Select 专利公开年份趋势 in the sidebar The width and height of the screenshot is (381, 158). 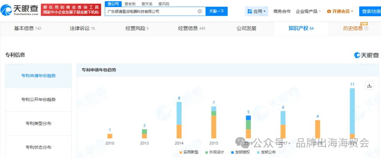[38, 100]
